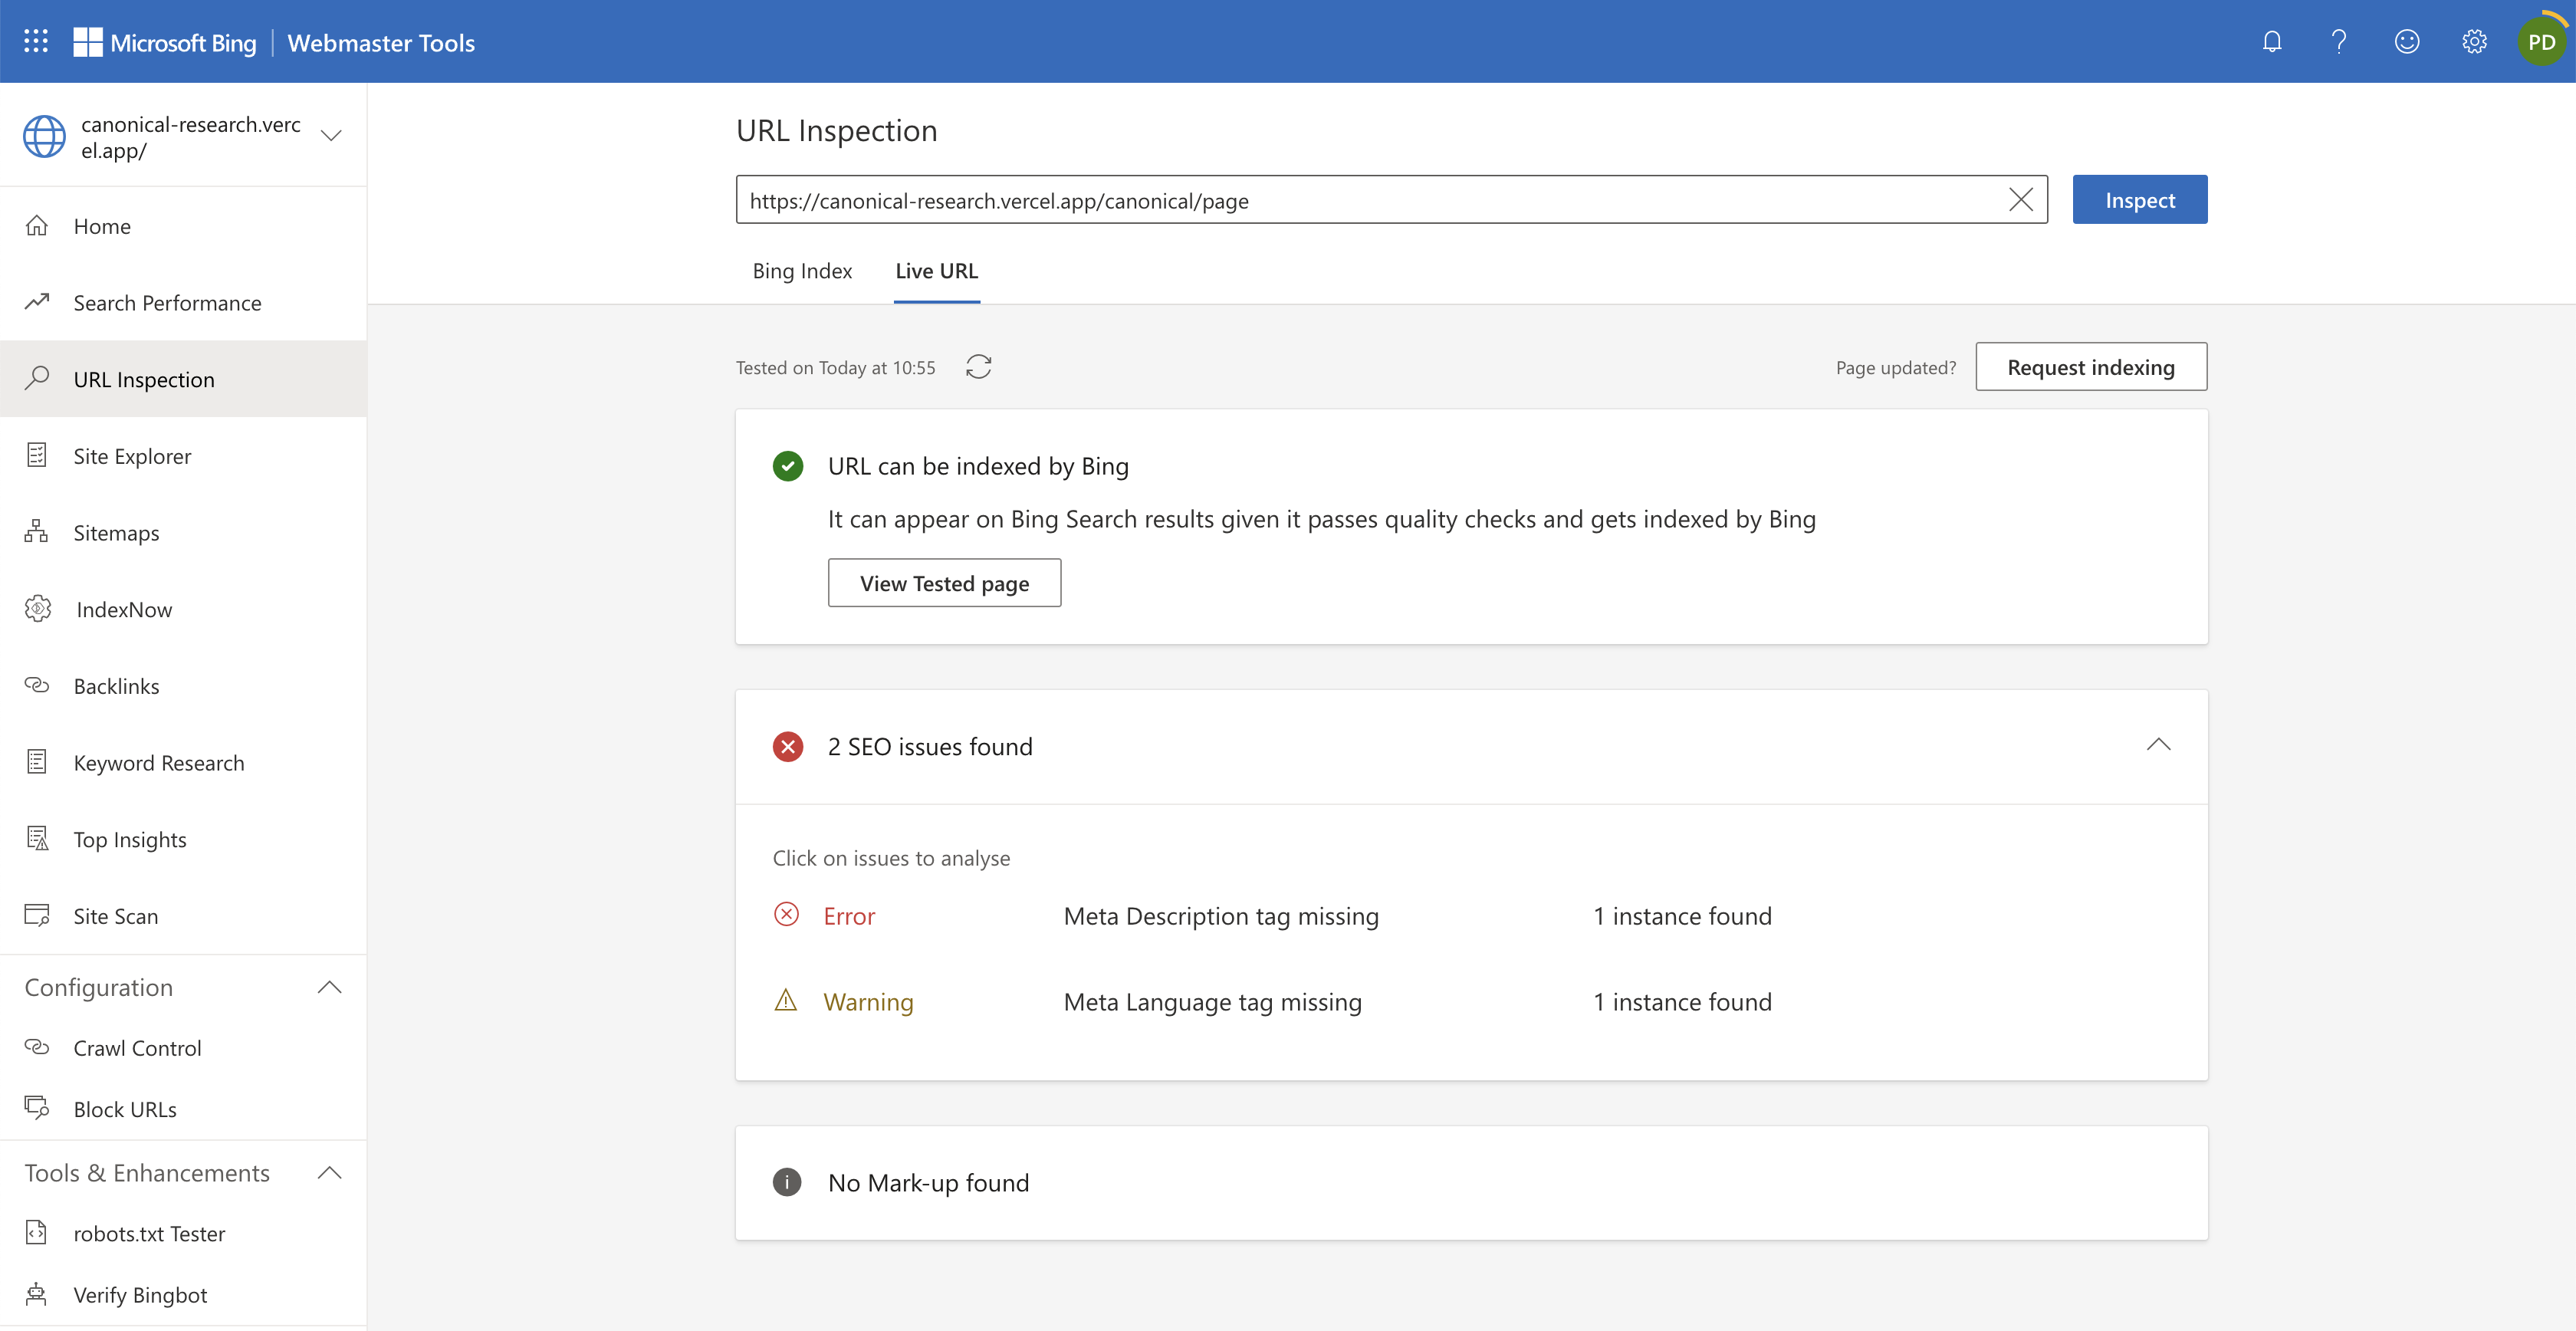Open the app launcher grid icon

pos(36,41)
